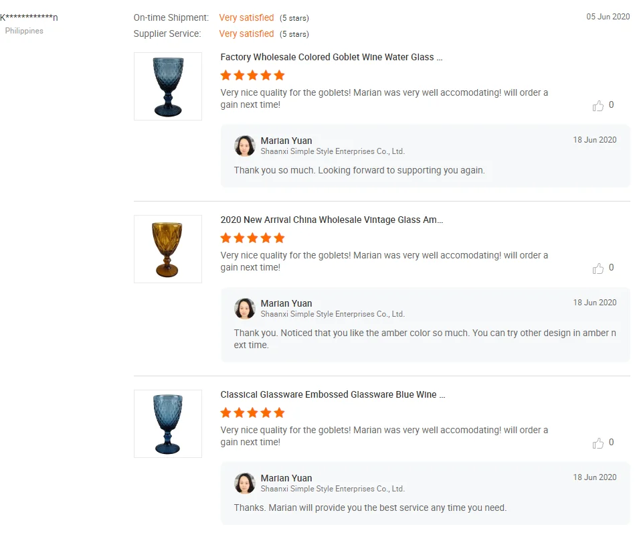Like the blue Colored Goblet review (thumbs-up)

point(598,106)
